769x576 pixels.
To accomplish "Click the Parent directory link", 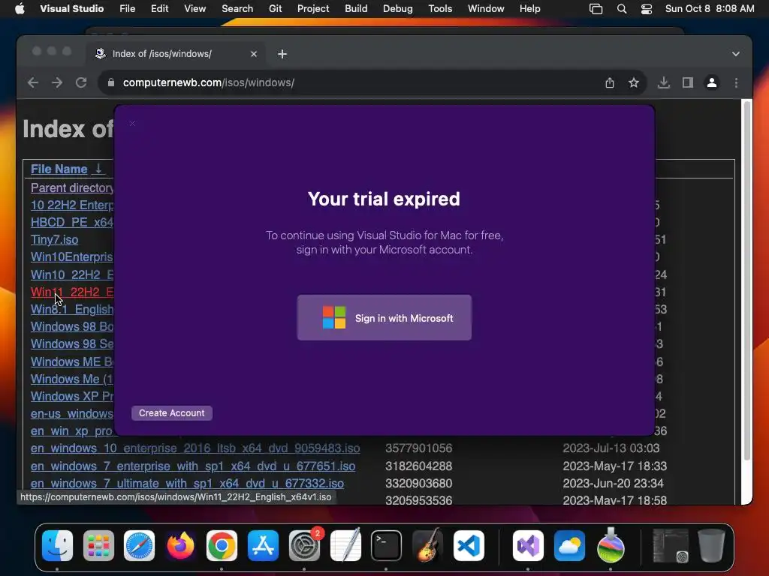I will click(x=72, y=187).
